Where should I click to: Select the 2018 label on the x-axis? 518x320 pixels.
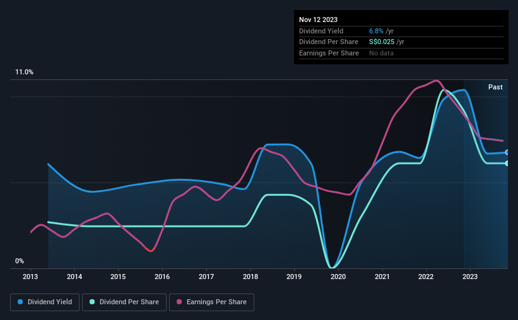250,277
